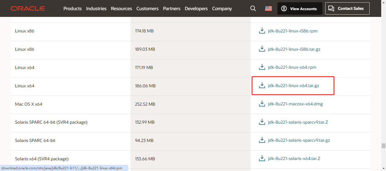
Task: Click the US flag country selector
Action: click(x=268, y=8)
